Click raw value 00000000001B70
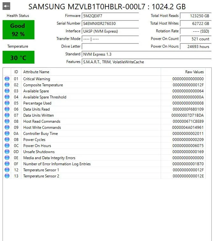 (x=188, y=164)
